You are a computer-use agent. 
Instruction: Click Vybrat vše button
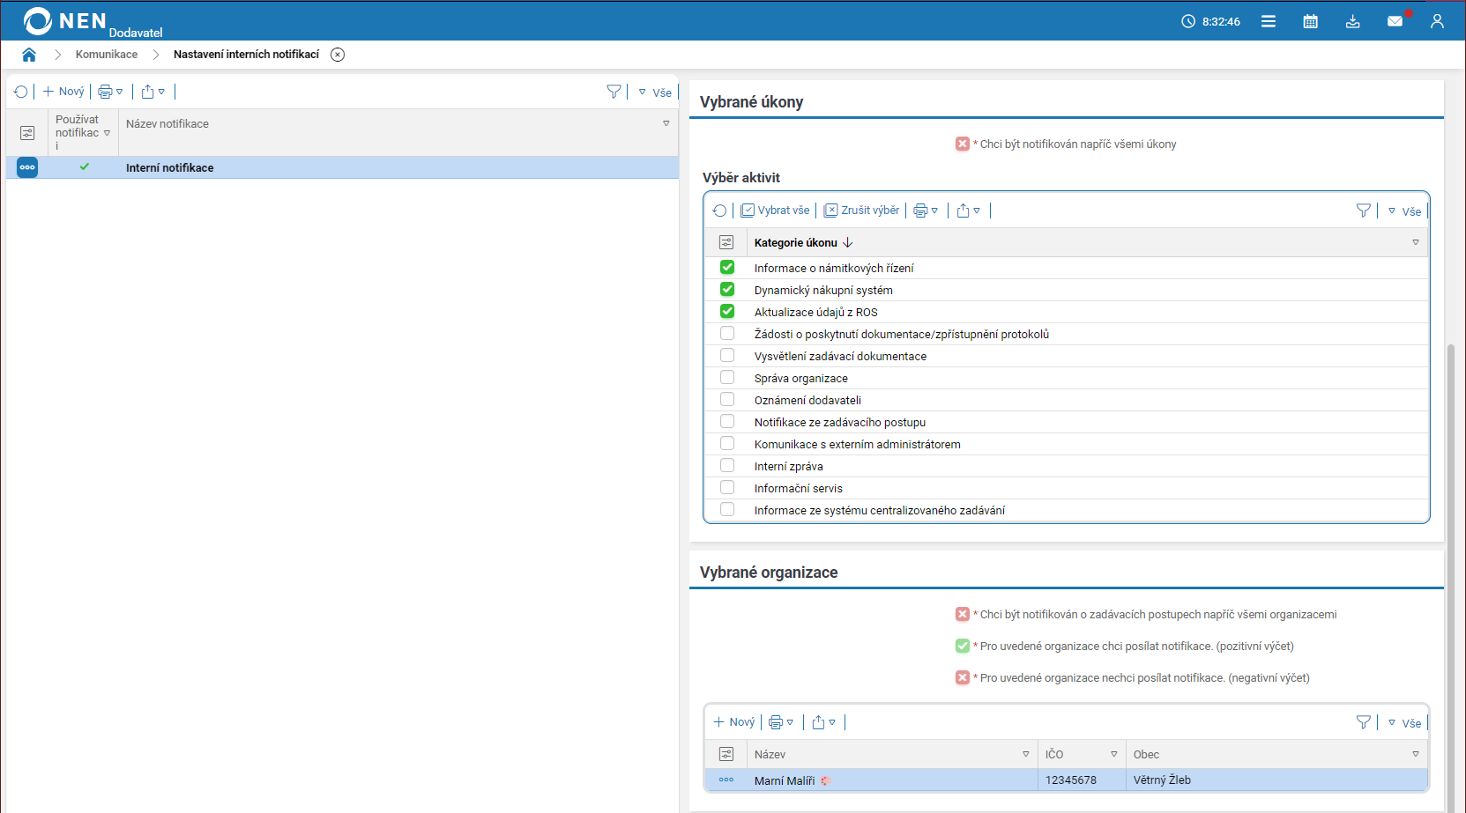(775, 211)
